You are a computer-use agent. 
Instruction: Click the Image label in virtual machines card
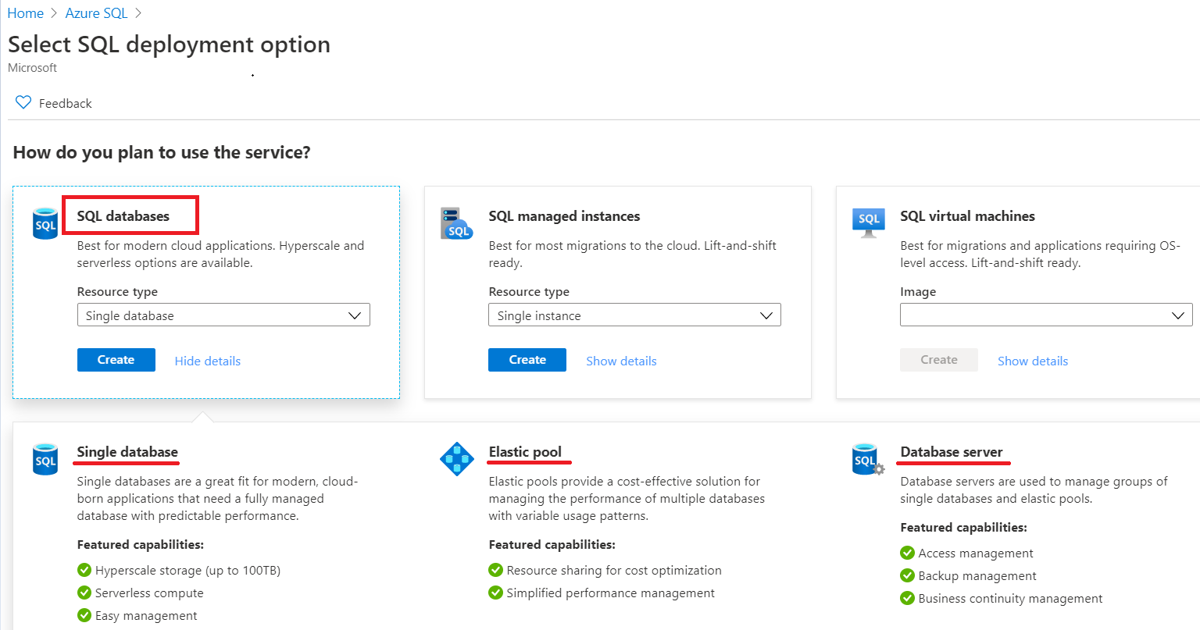(918, 292)
